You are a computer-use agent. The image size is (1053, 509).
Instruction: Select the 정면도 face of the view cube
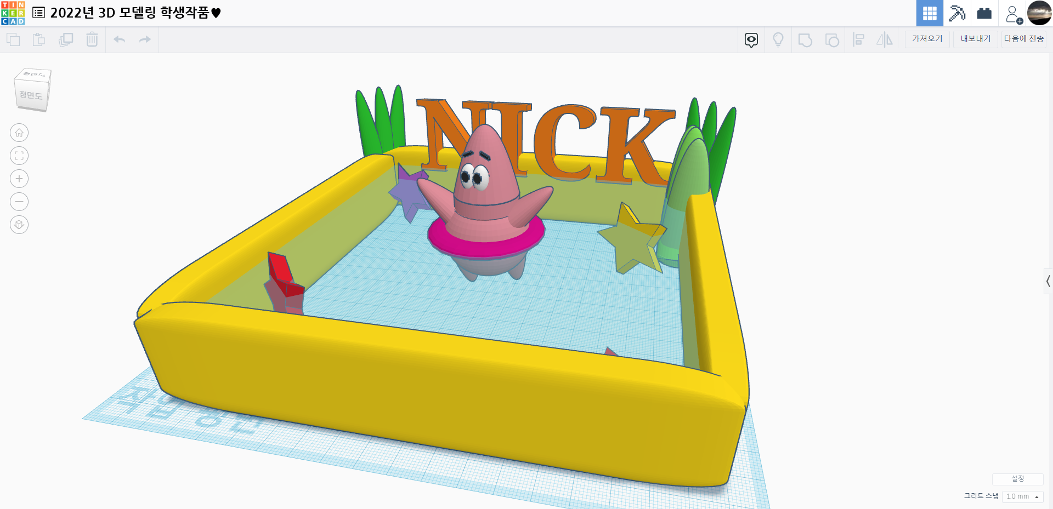pyautogui.click(x=31, y=95)
